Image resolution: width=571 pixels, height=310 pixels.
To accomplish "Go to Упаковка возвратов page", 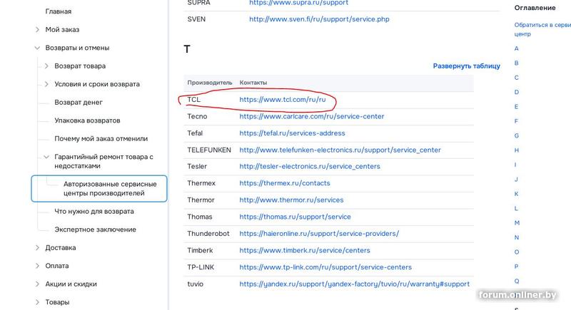I will (x=87, y=120).
